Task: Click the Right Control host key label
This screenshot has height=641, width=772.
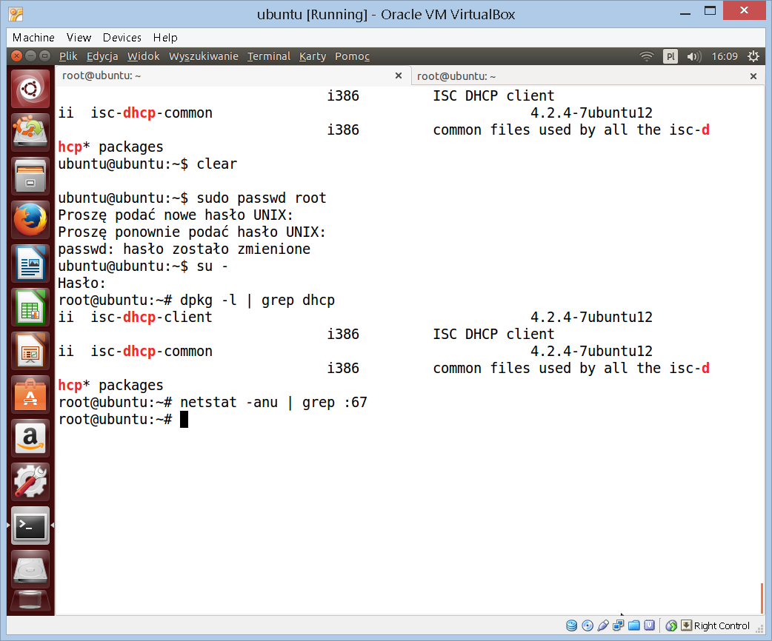Action: coord(722,625)
